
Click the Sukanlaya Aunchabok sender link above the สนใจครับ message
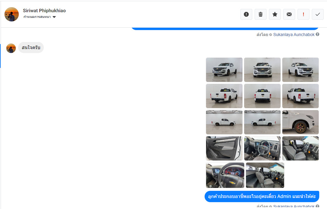[x=294, y=35]
